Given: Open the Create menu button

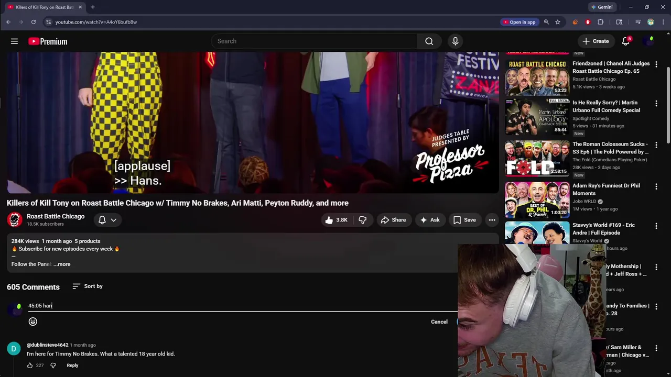Looking at the screenshot, I should [x=596, y=41].
